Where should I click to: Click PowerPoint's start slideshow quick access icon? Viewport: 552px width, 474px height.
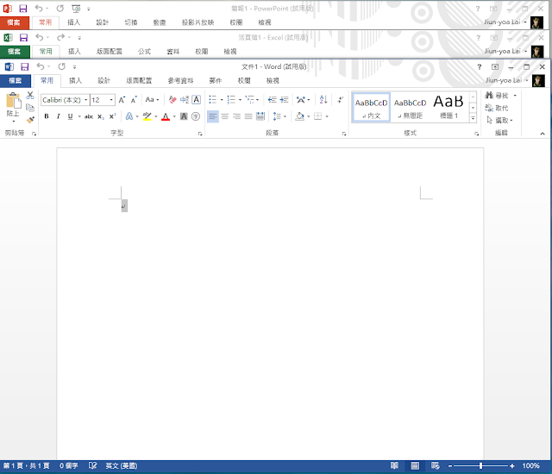pos(76,9)
